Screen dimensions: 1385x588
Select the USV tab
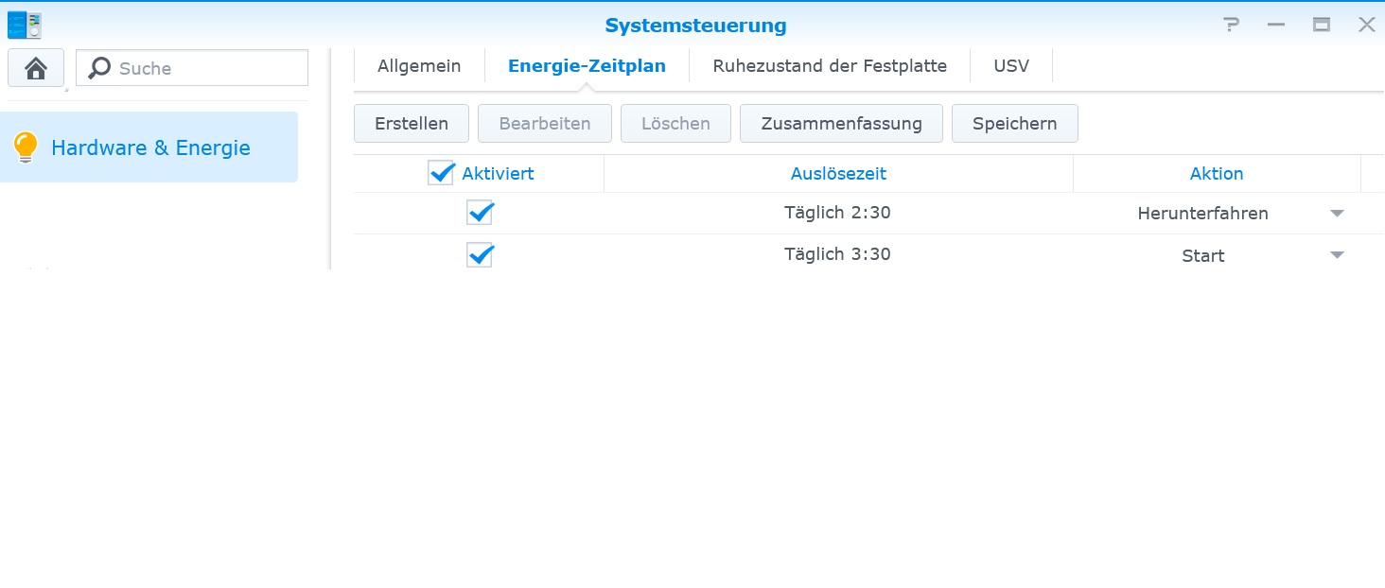click(1010, 65)
